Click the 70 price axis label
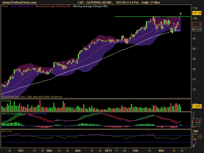This screenshot has width=204, height=153. (194, 90)
